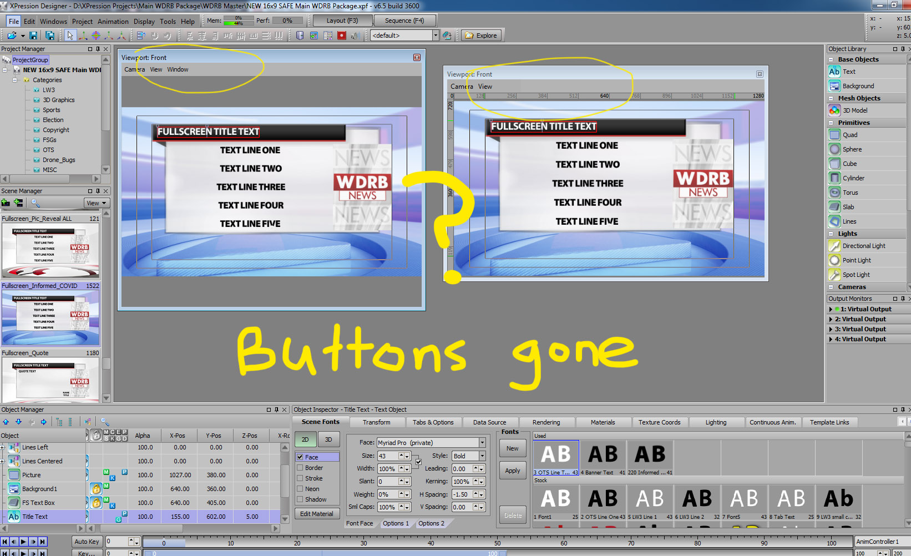Click the Object Manager move up arrow
The width and height of the screenshot is (911, 556).
pyautogui.click(x=6, y=422)
